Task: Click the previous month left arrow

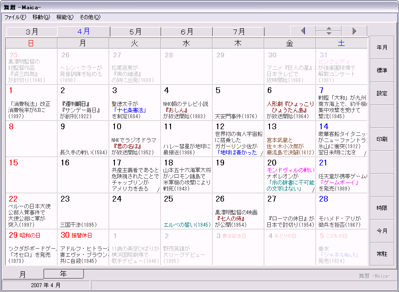Action: (x=303, y=31)
